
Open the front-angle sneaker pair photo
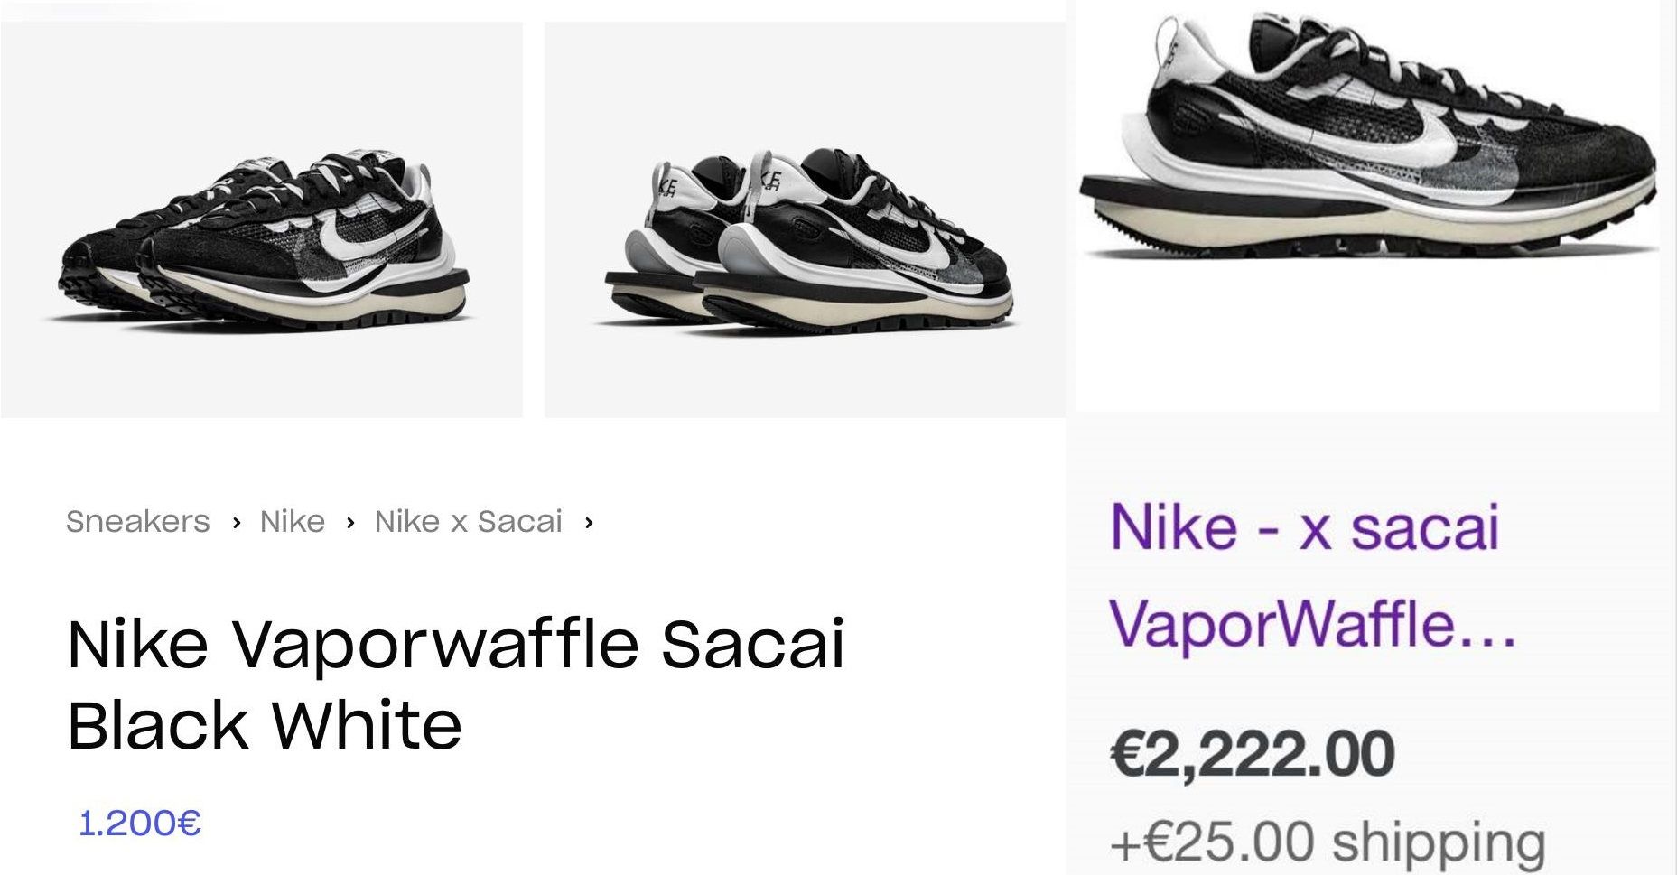pyautogui.click(x=262, y=219)
